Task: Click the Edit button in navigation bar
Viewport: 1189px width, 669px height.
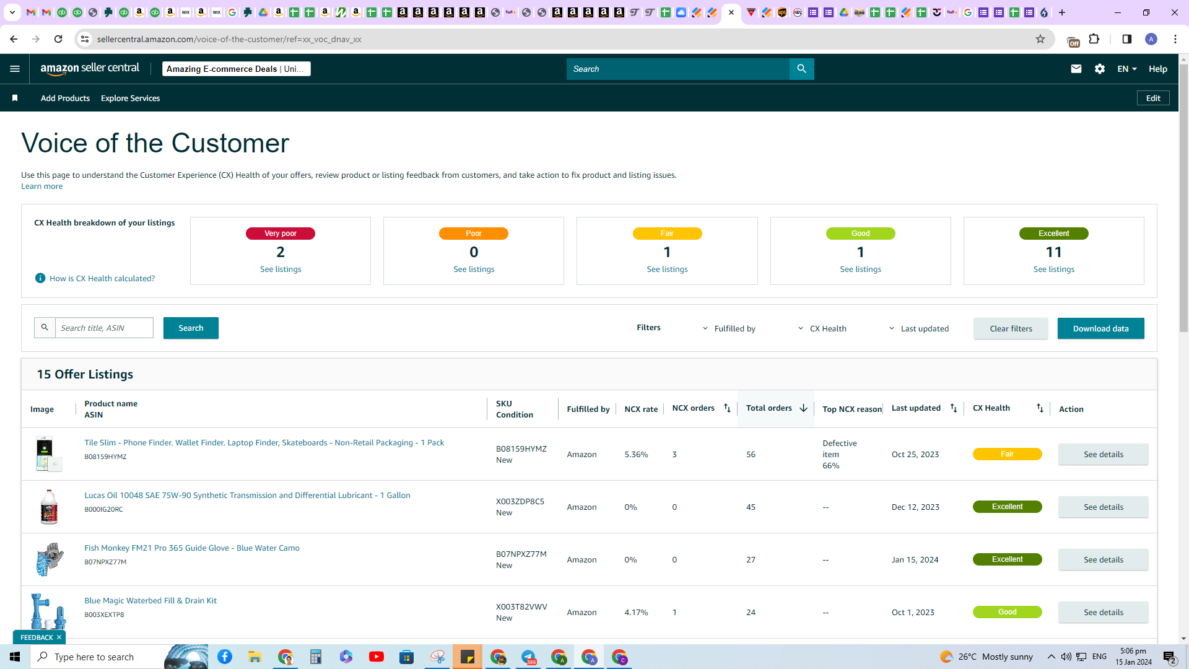Action: [x=1153, y=98]
